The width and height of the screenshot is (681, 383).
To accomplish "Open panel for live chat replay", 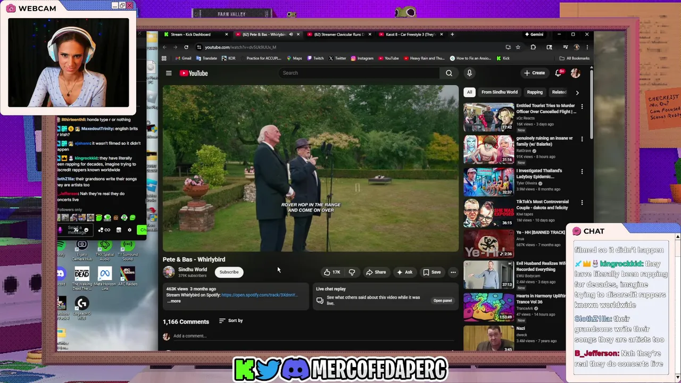I will pos(443,301).
